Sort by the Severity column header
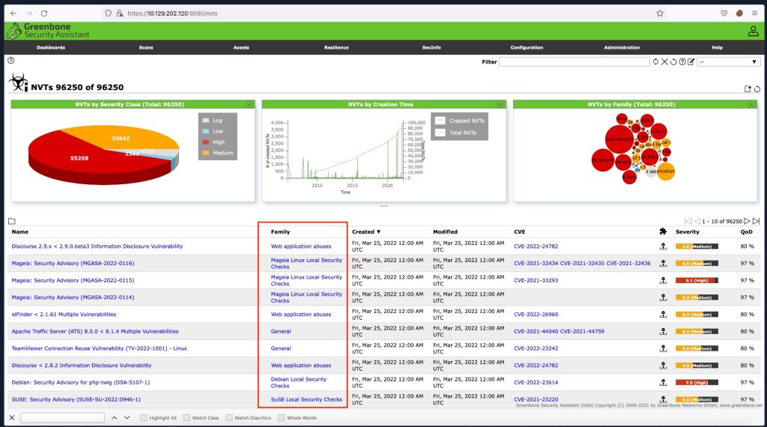The height and width of the screenshot is (427, 767). pyautogui.click(x=688, y=231)
